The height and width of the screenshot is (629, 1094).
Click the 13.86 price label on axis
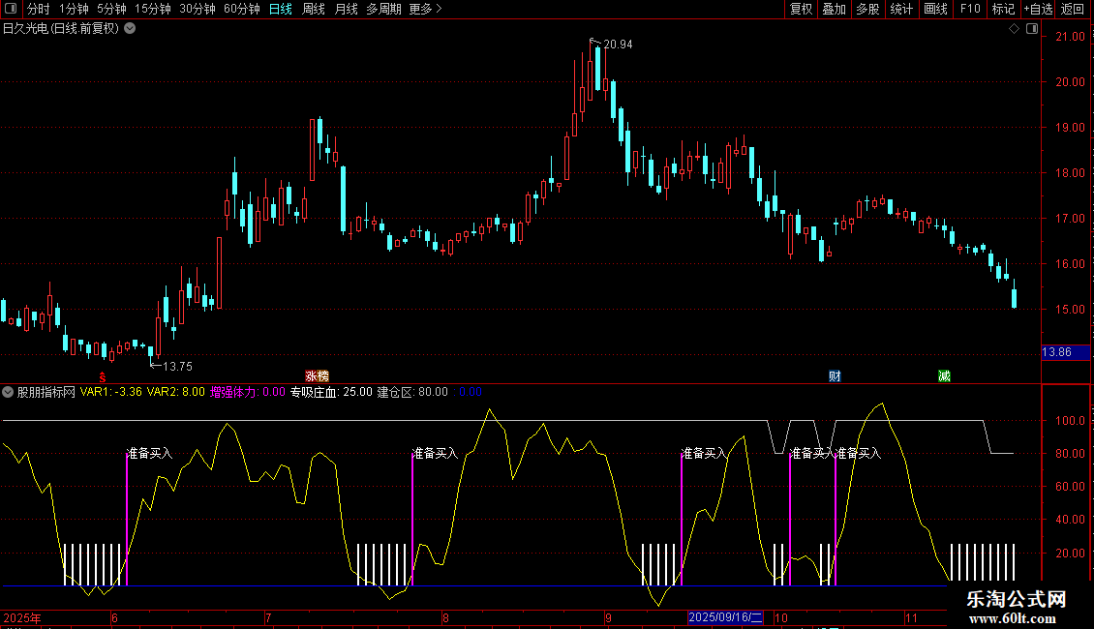click(1056, 352)
